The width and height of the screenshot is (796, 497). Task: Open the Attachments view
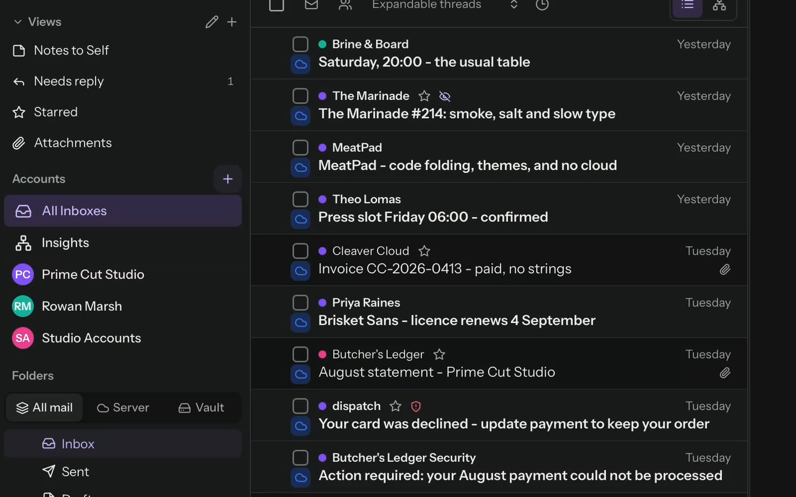click(x=123, y=144)
